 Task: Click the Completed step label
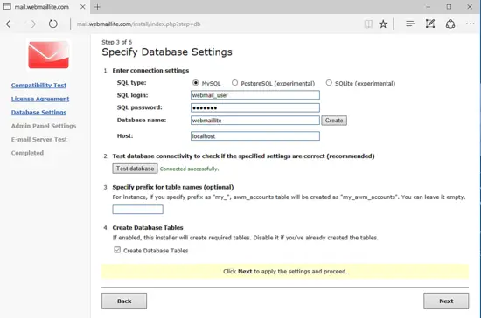(27, 153)
